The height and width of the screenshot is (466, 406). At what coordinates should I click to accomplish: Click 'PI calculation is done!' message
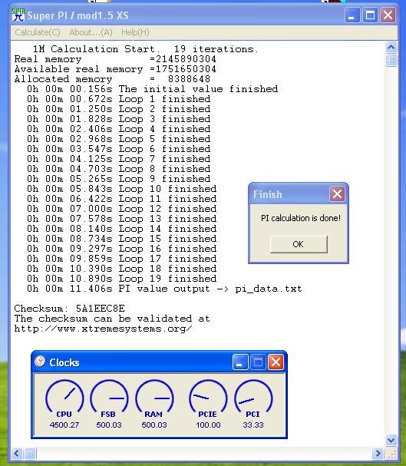tap(301, 218)
